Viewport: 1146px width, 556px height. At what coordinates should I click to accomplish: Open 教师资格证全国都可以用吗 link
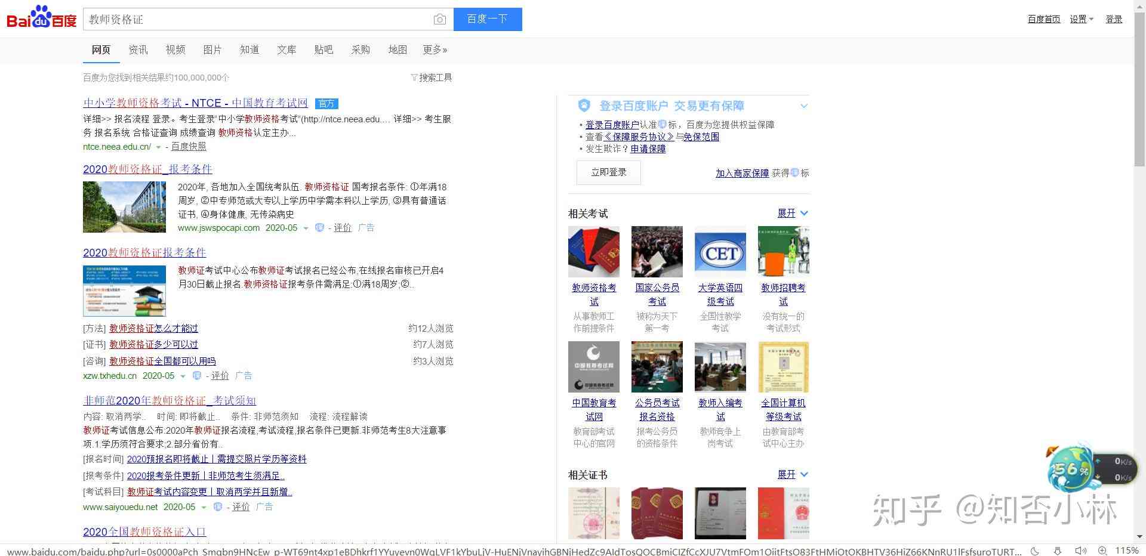coord(162,361)
